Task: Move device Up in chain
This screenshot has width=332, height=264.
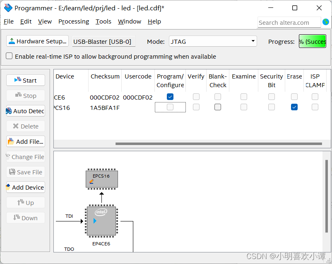Action: [x=26, y=202]
